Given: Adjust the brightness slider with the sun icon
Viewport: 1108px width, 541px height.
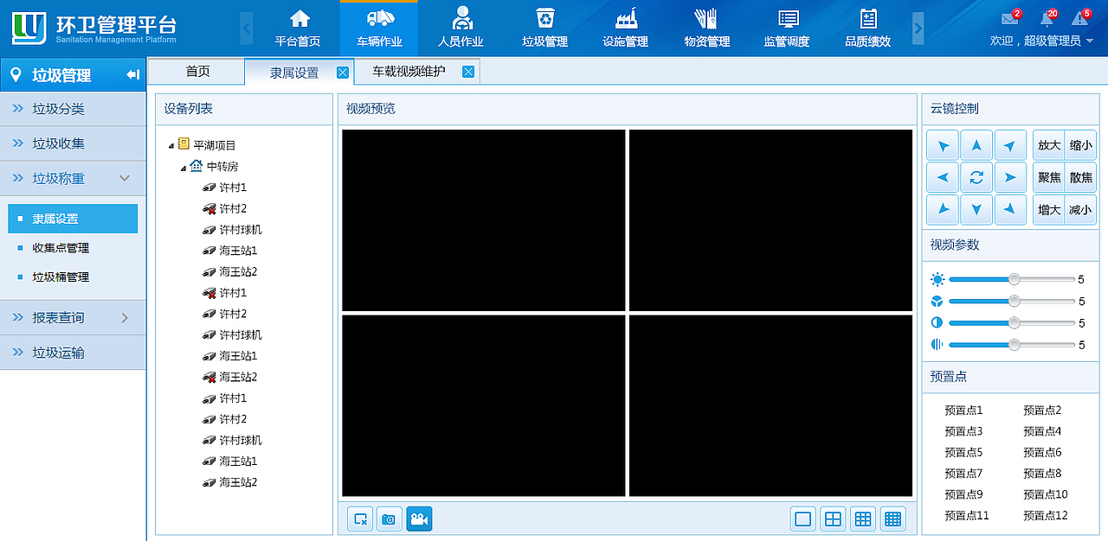Looking at the screenshot, I should coord(1014,279).
